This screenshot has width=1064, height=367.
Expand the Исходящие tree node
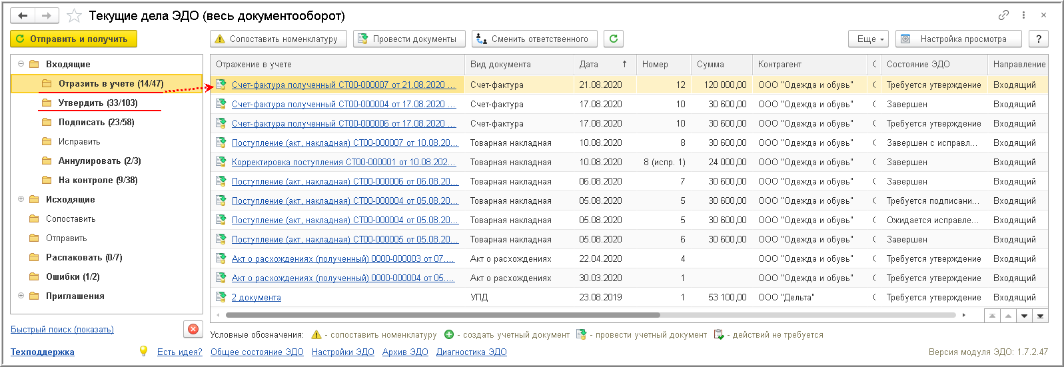pyautogui.click(x=21, y=199)
